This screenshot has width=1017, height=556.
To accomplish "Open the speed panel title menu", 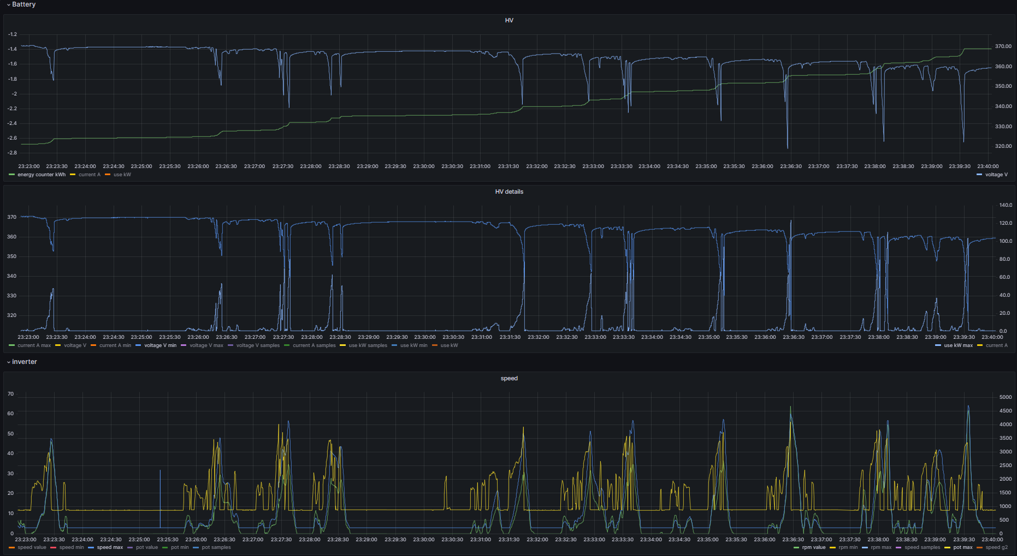I will pyautogui.click(x=508, y=379).
